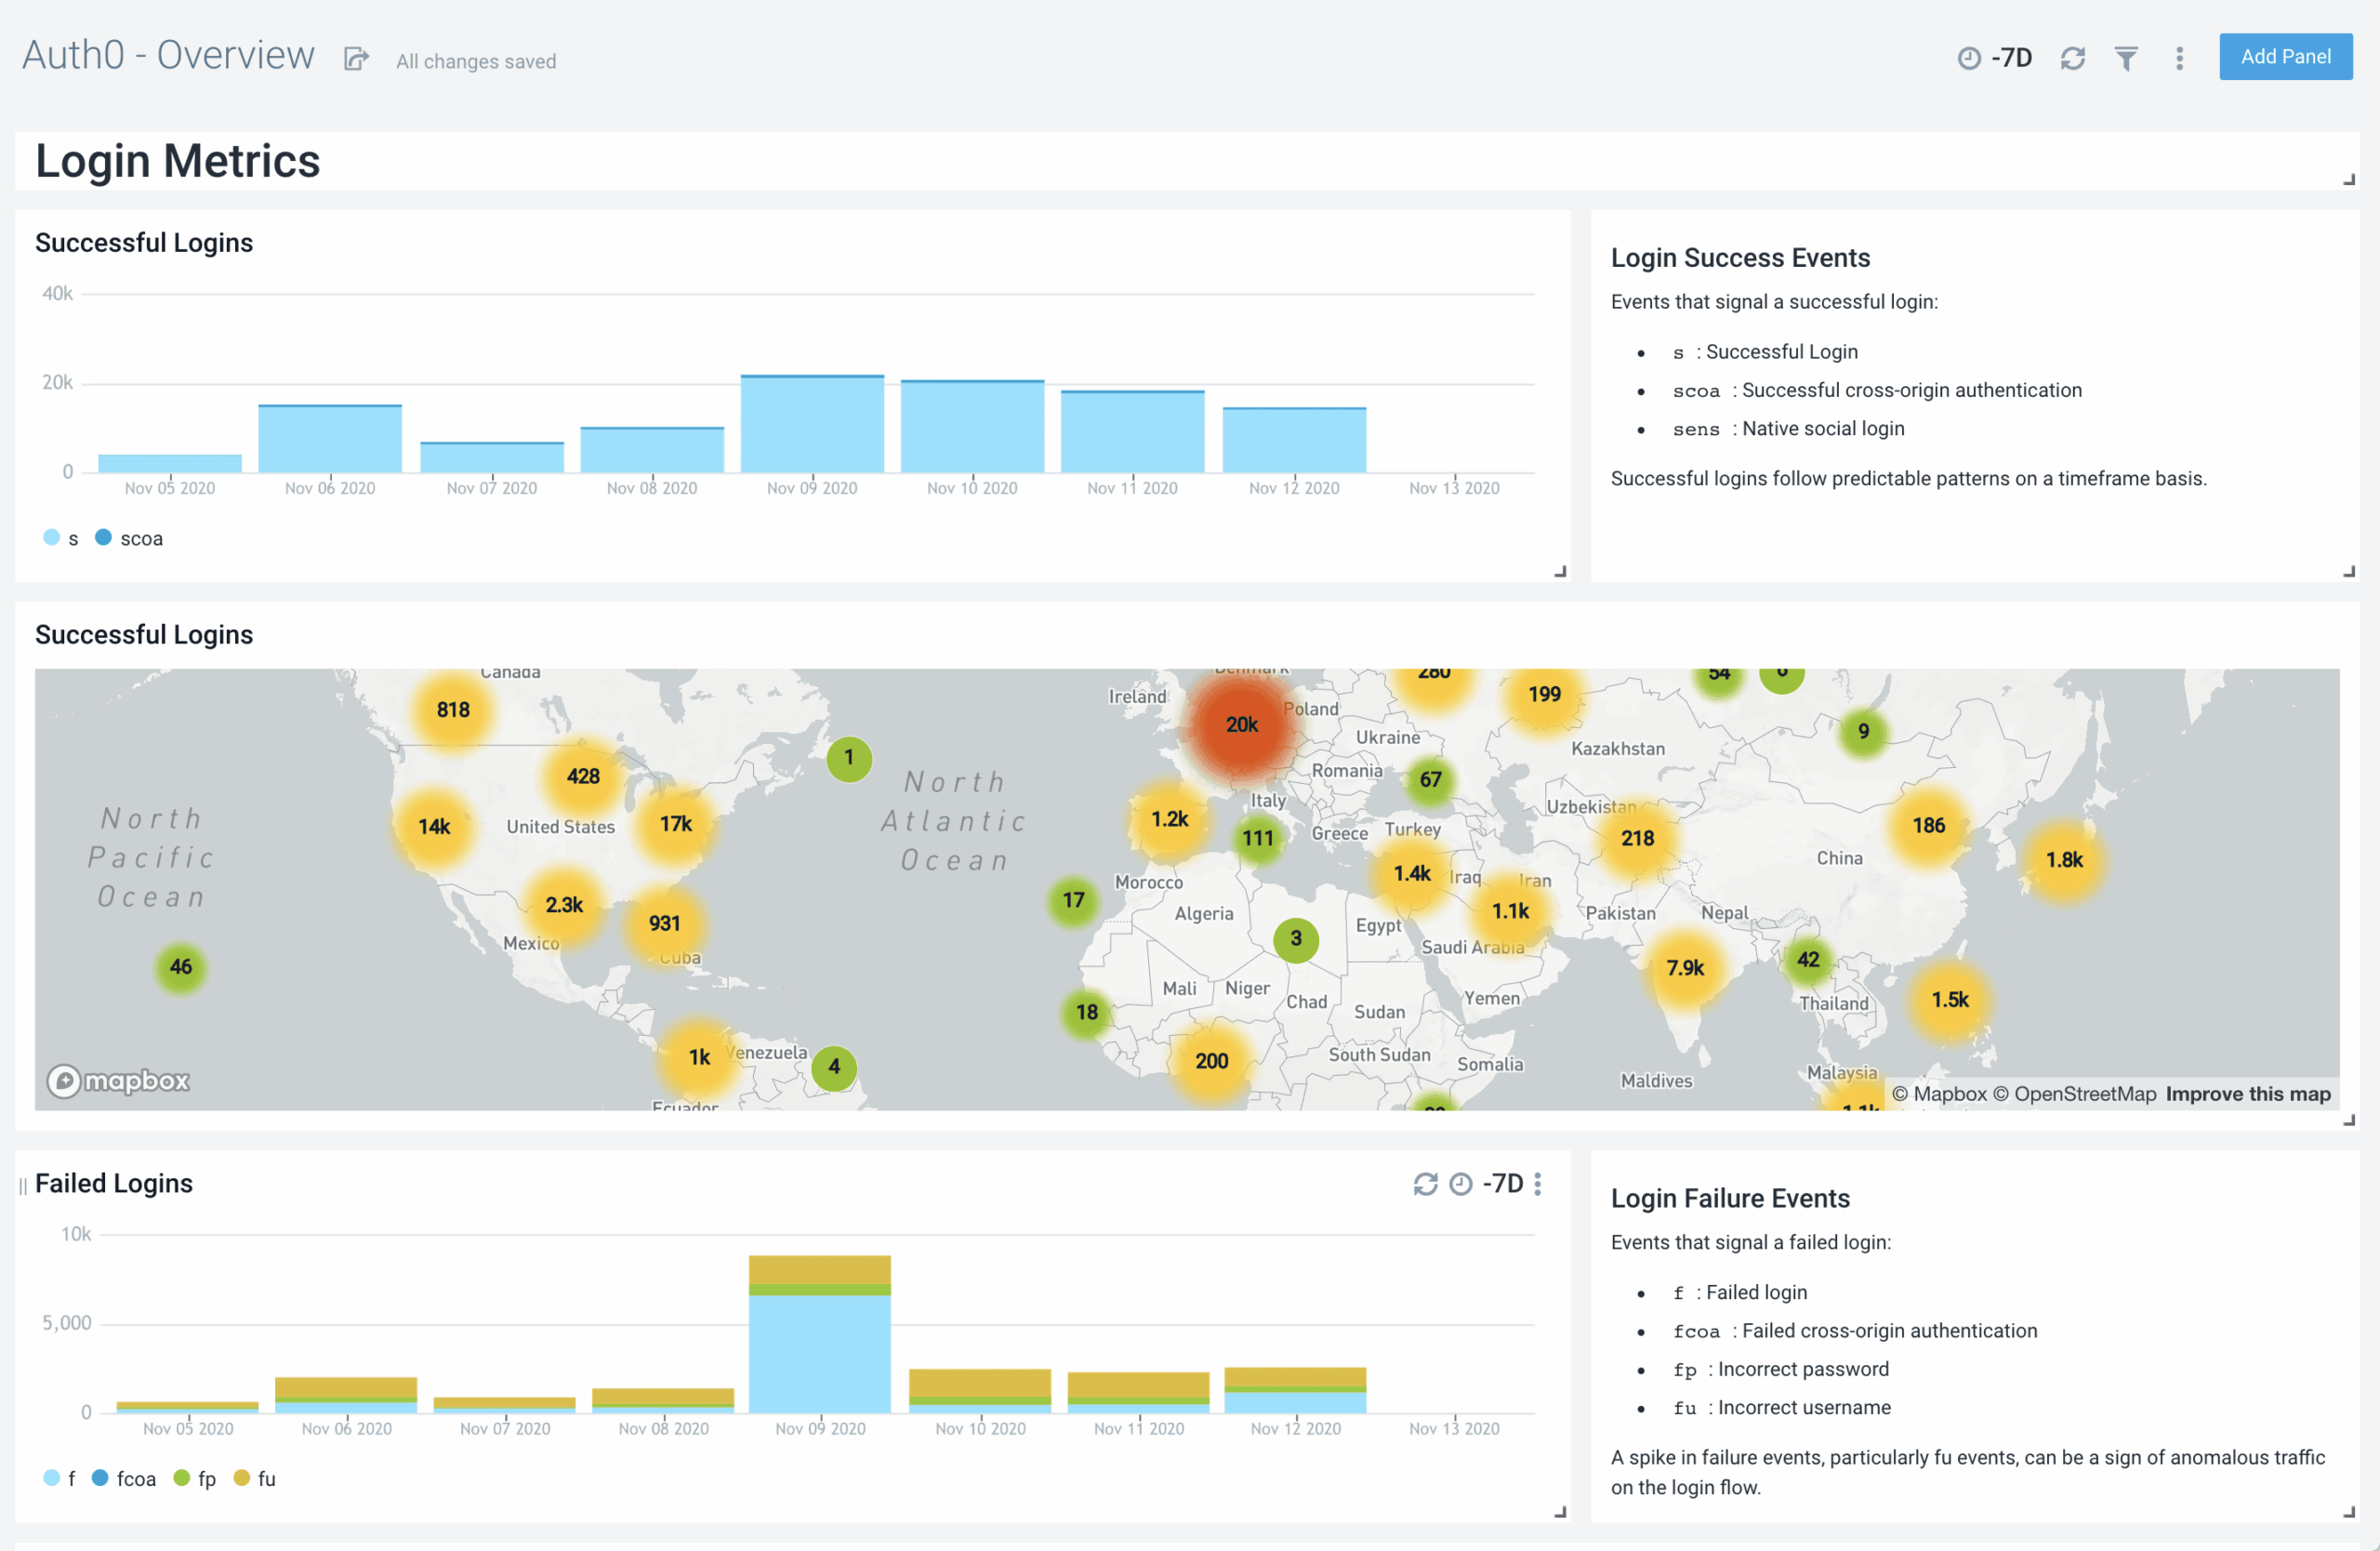The image size is (2380, 1551).
Task: Open the Failed Logins panel kebab menu
Action: click(1537, 1184)
